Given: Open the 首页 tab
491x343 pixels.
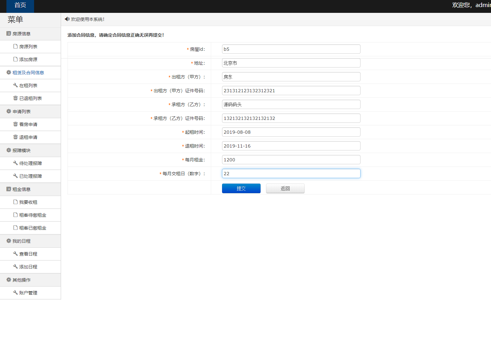Looking at the screenshot, I should click(x=20, y=5).
